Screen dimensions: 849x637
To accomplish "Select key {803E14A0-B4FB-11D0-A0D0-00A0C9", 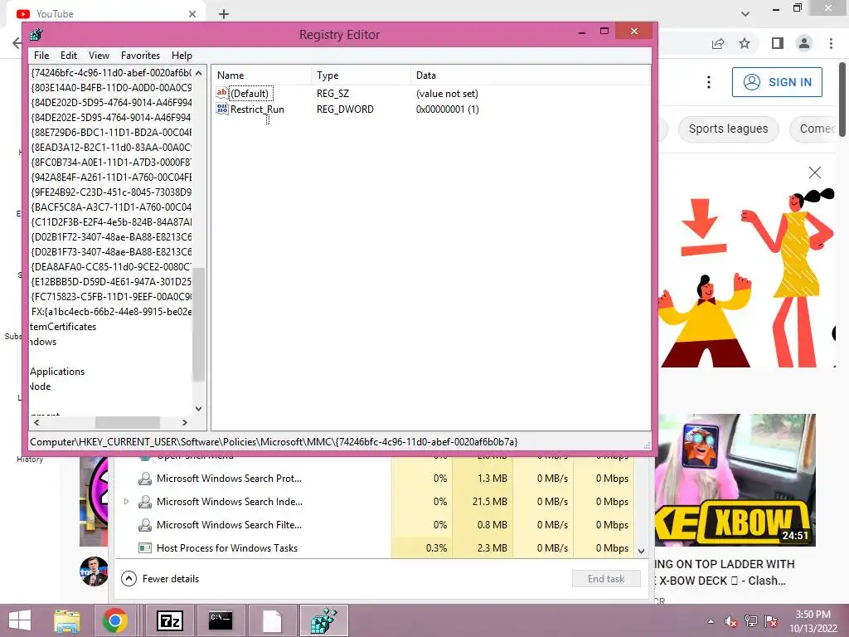I will pos(111,87).
